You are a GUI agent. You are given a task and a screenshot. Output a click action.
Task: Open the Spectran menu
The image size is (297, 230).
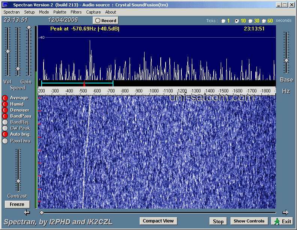coord(12,12)
